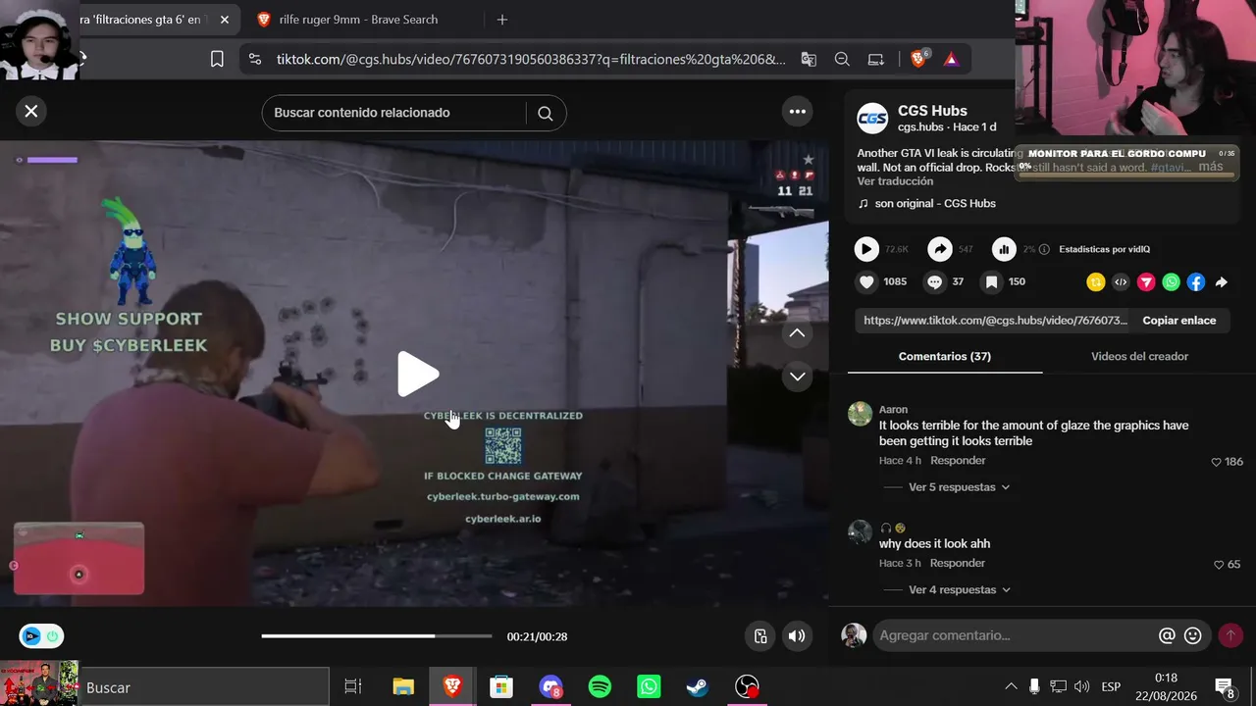Image resolution: width=1256 pixels, height=706 pixels.
Task: Click the red post comment arrow button
Action: tap(1230, 635)
